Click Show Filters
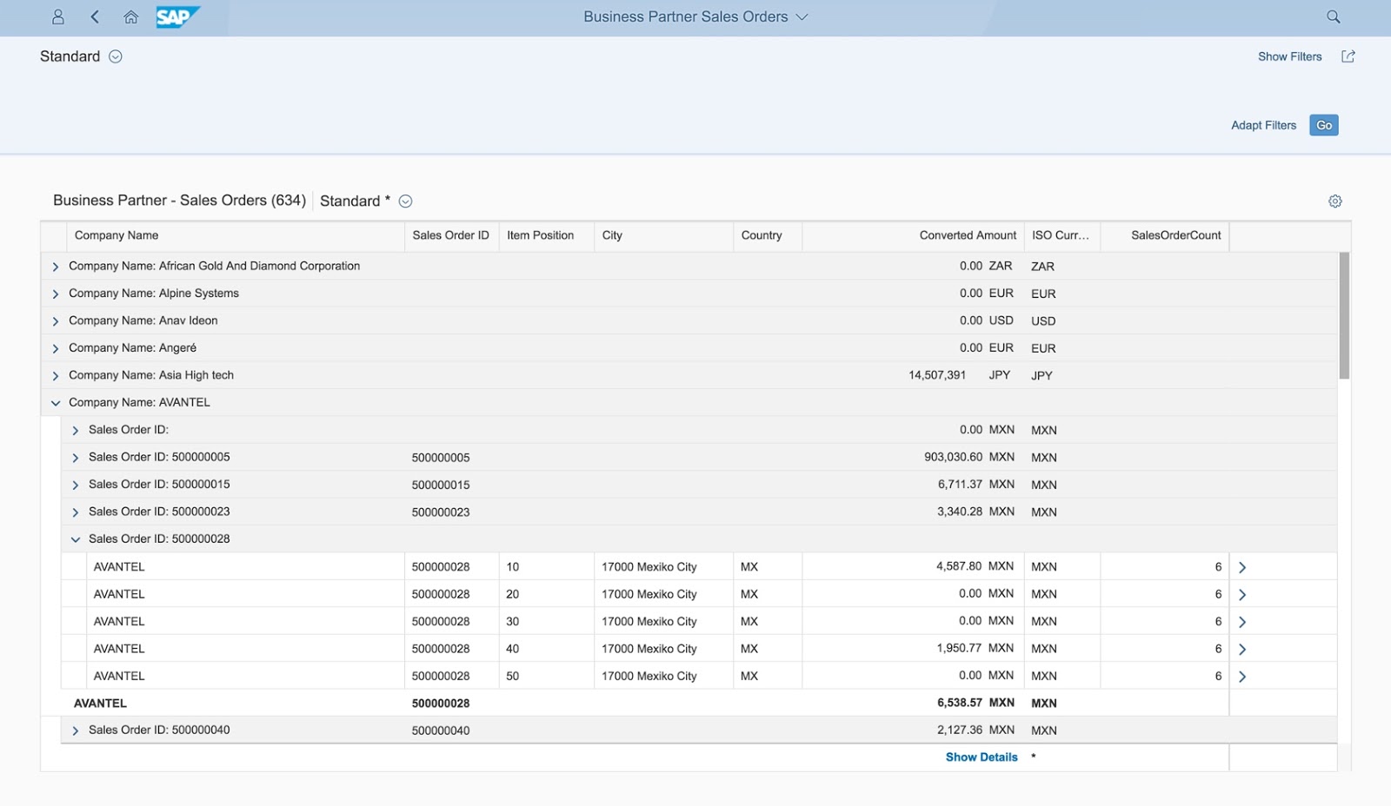The width and height of the screenshot is (1391, 806). click(x=1290, y=56)
